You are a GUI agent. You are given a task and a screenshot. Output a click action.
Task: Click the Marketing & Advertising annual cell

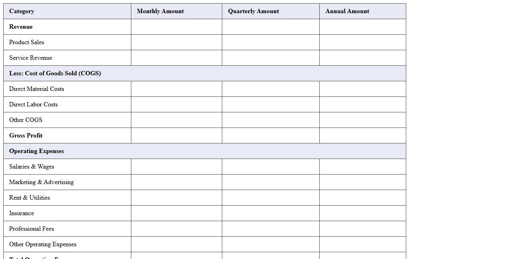[x=362, y=182]
